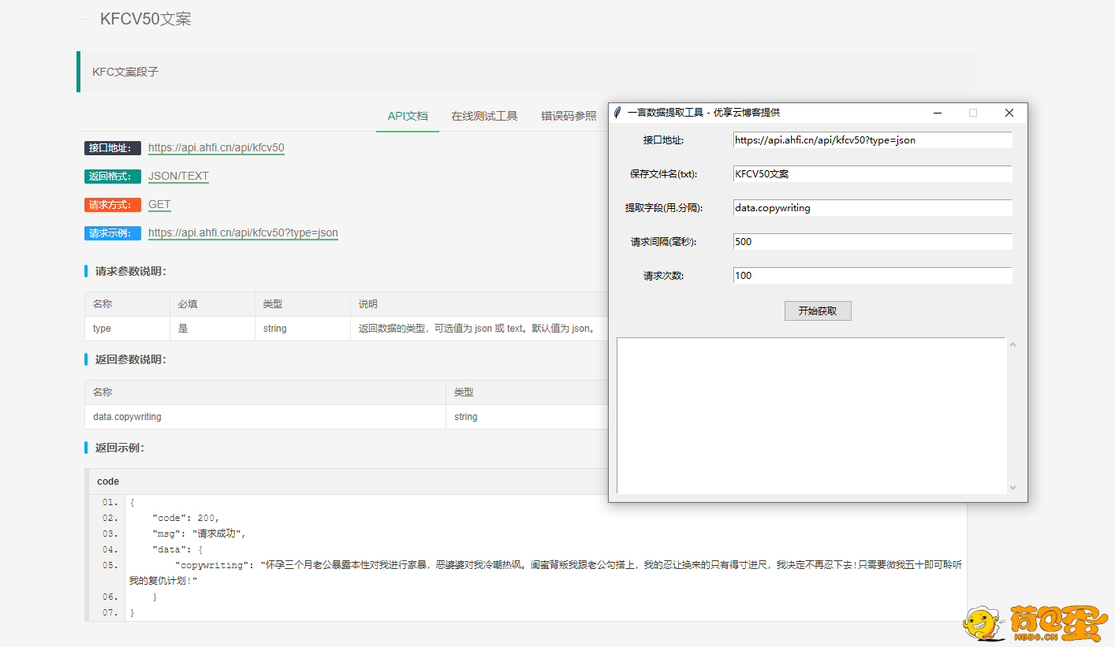Viewport: 1115px width, 647px height.
Task: Click the 是 cell in required column
Action: click(212, 329)
